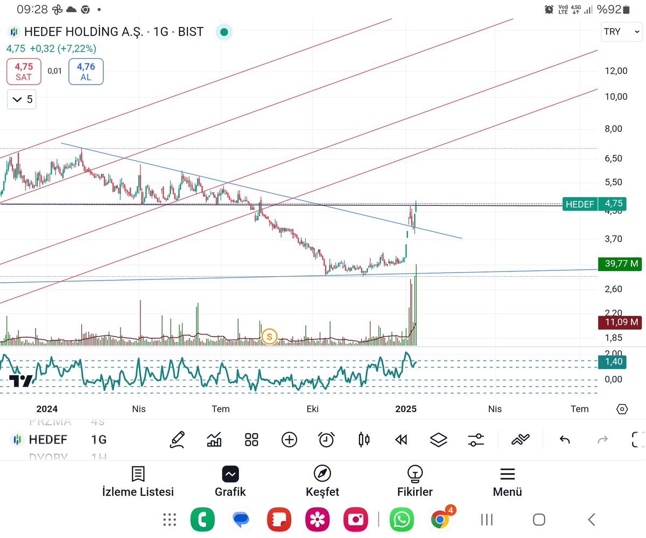Switch to the Grafik tab
The image size is (646, 538).
[230, 483]
